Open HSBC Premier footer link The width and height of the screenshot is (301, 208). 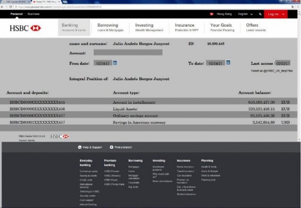pos(111,171)
